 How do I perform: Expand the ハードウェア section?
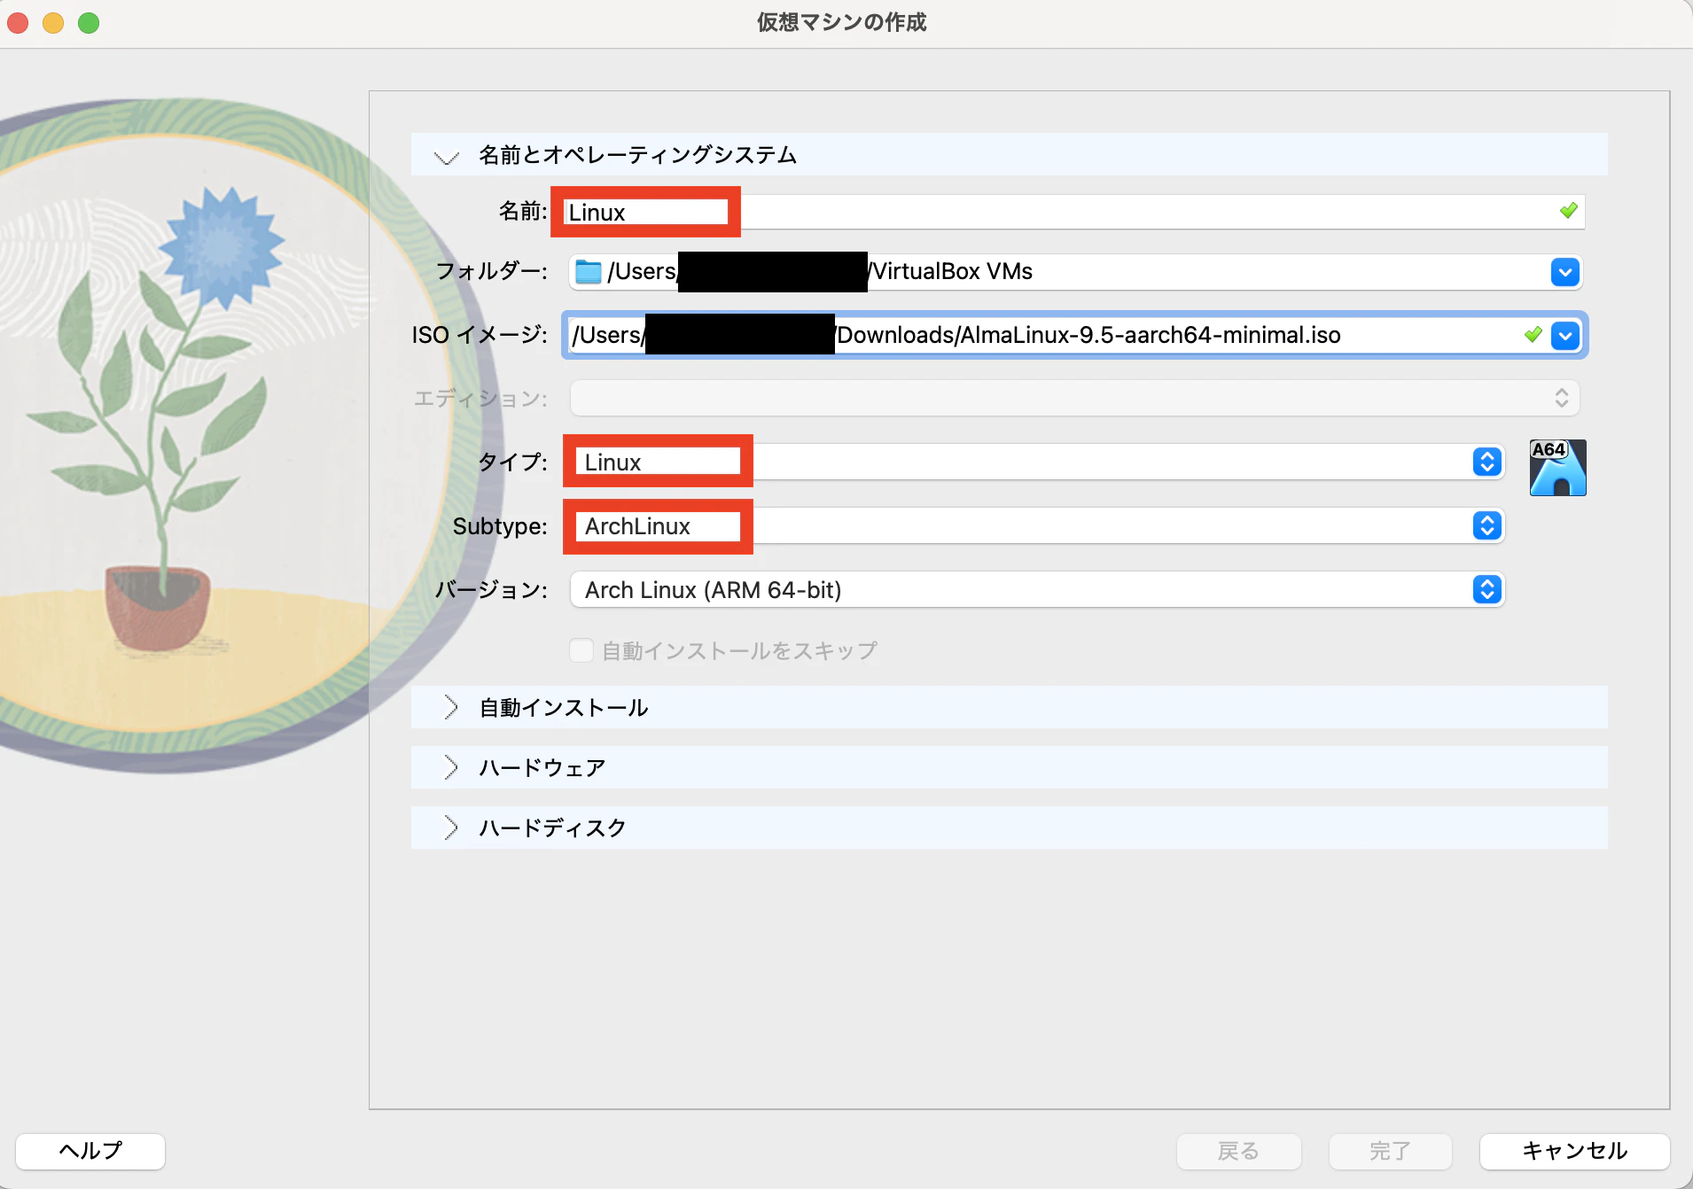450,767
